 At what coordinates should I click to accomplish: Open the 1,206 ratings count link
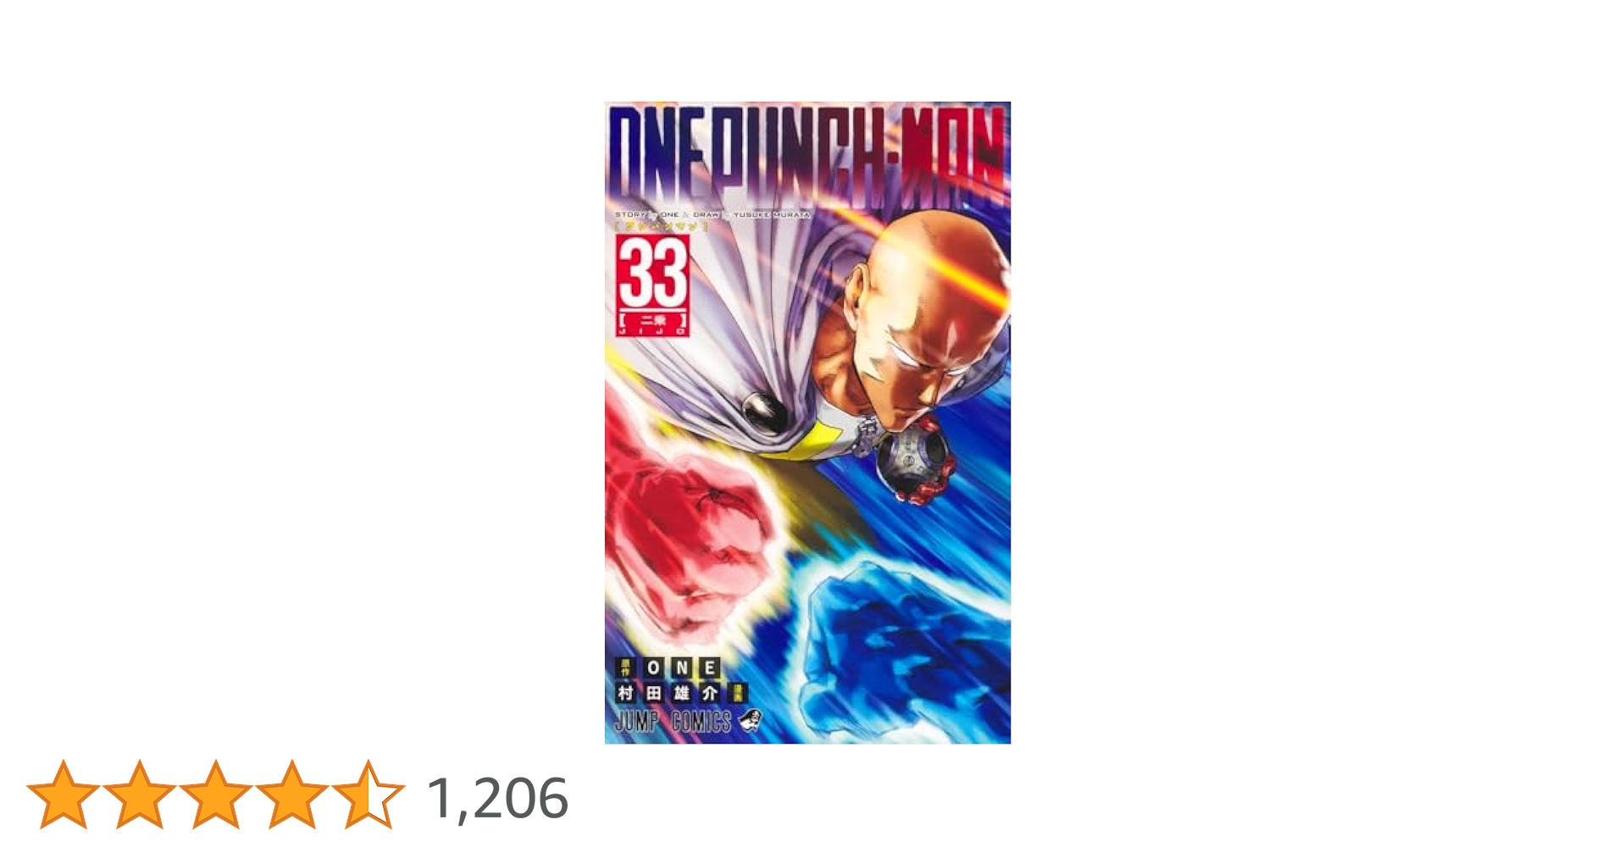point(497,798)
